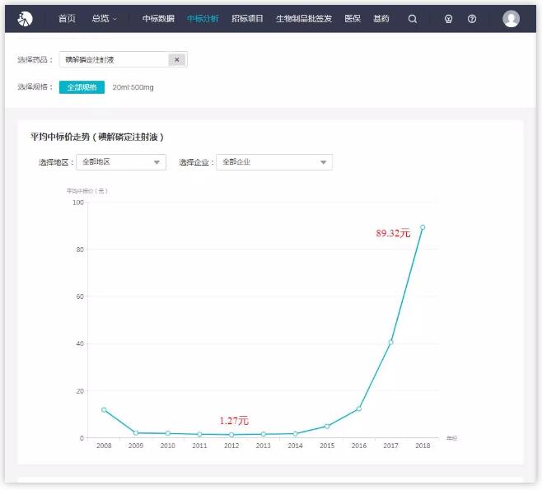Image resolution: width=542 pixels, height=490 pixels.
Task: Switch to the 中标数据 tab
Action: tap(158, 18)
